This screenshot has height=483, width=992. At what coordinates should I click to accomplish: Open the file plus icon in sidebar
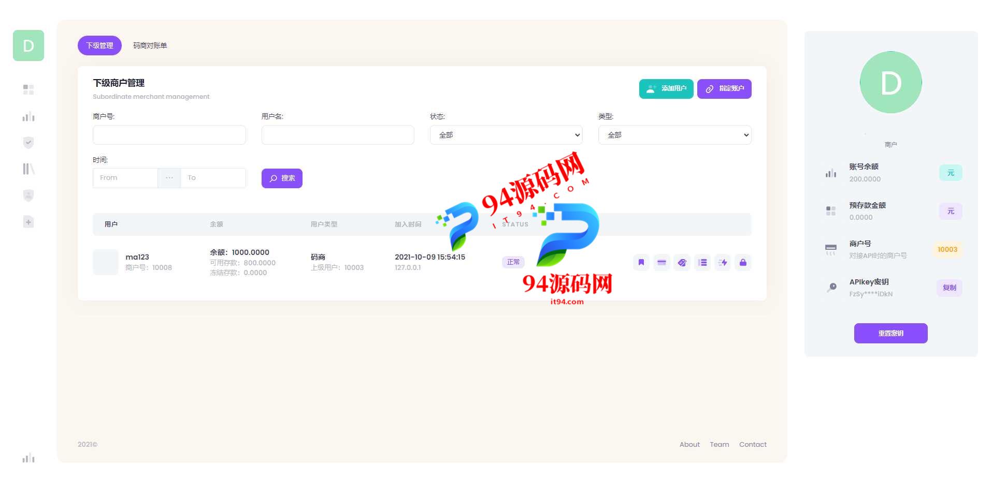click(28, 222)
